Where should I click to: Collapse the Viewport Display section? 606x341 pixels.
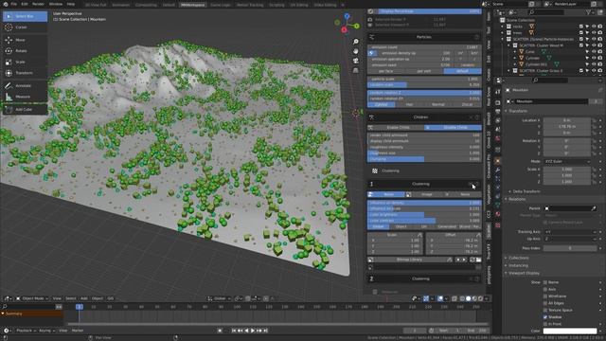[x=524, y=273]
